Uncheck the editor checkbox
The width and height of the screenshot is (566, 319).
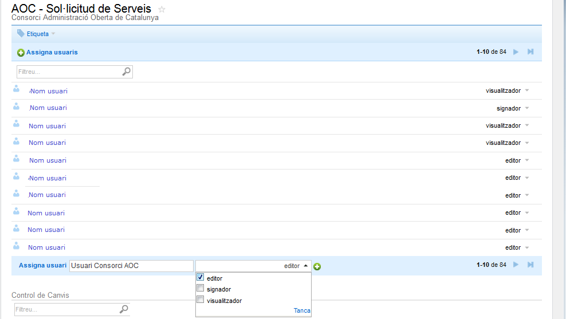coord(200,278)
